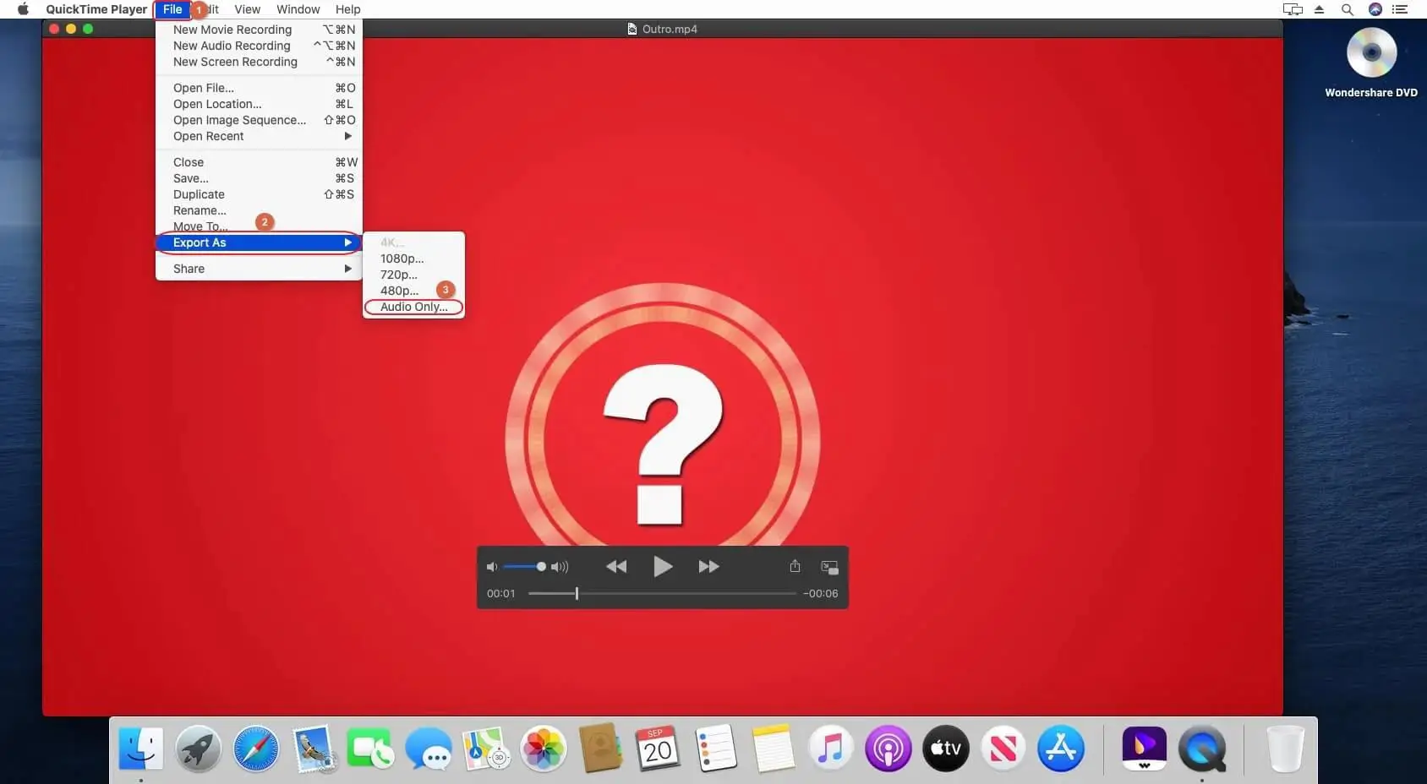Set the volume to maximum with the loud speaker icon
Image resolution: width=1427 pixels, height=784 pixels.
(560, 567)
